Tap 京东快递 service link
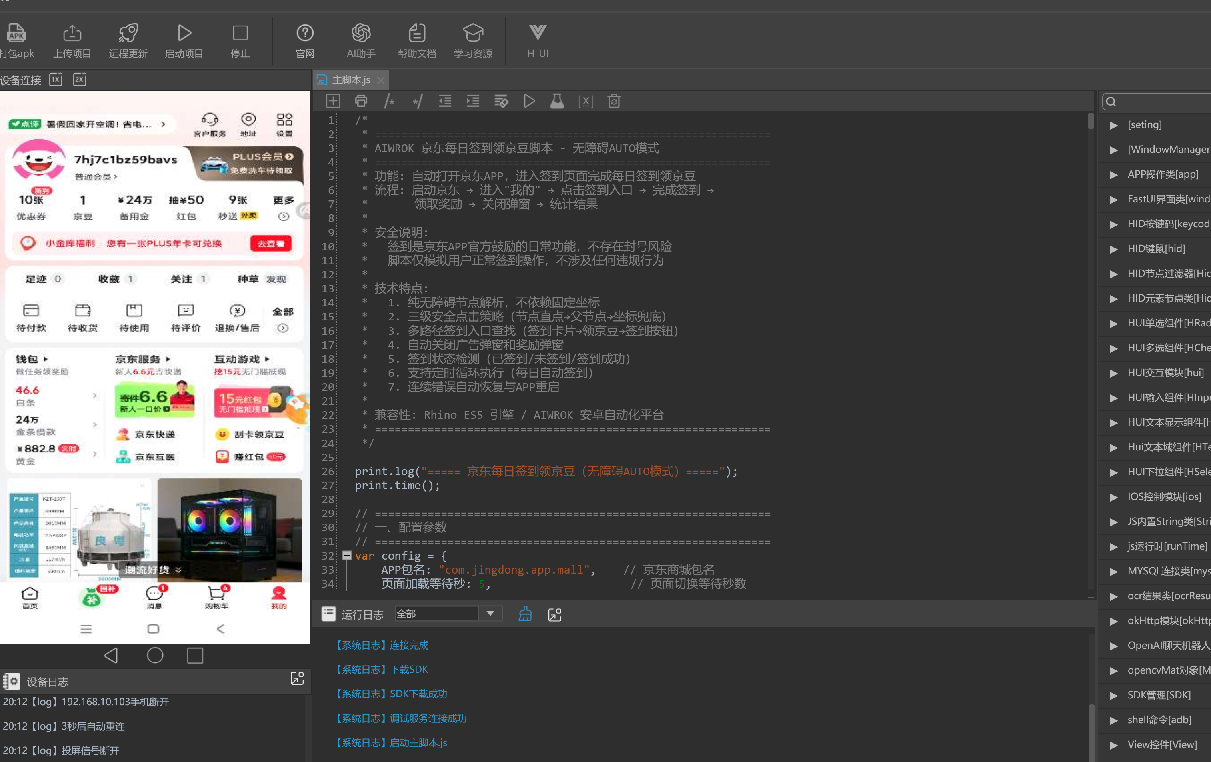 point(146,434)
